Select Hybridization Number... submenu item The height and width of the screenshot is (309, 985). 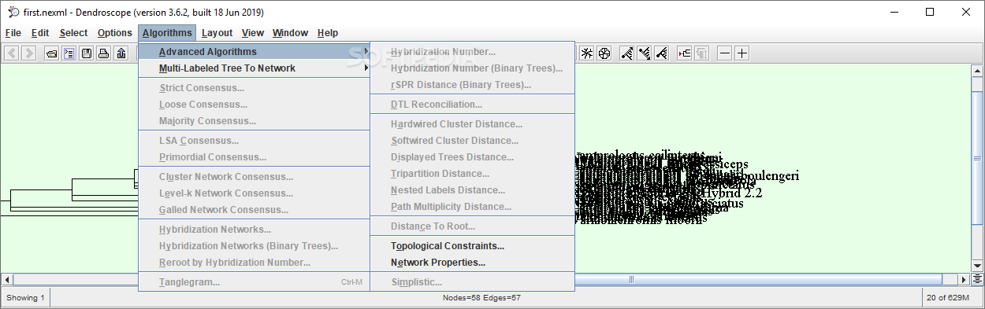[x=472, y=52]
